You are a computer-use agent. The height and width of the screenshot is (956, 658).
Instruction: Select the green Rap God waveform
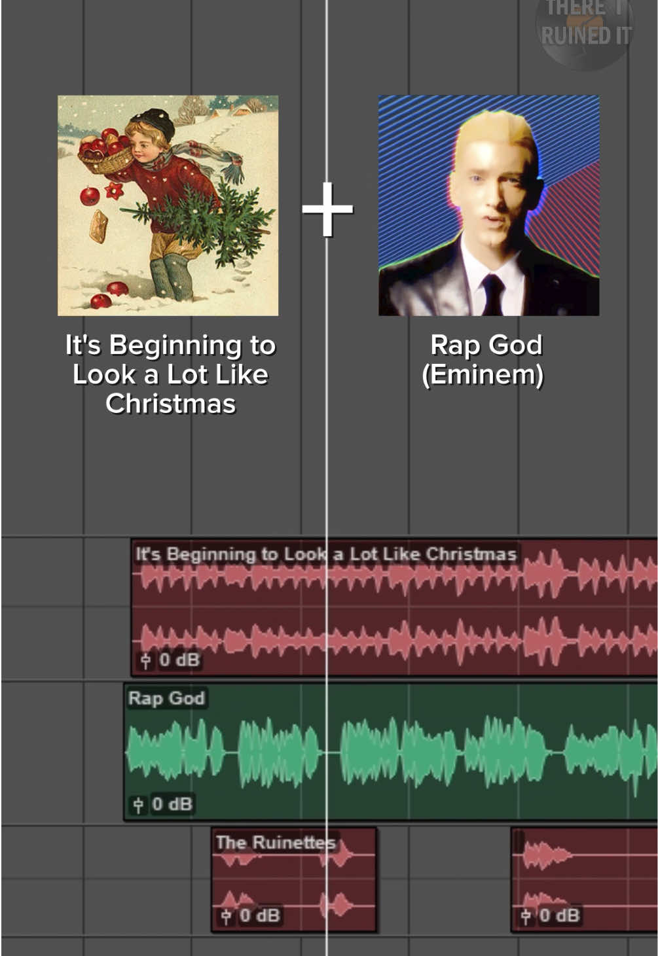[392, 752]
